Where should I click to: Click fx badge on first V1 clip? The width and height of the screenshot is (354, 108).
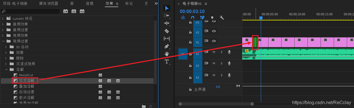click(247, 40)
